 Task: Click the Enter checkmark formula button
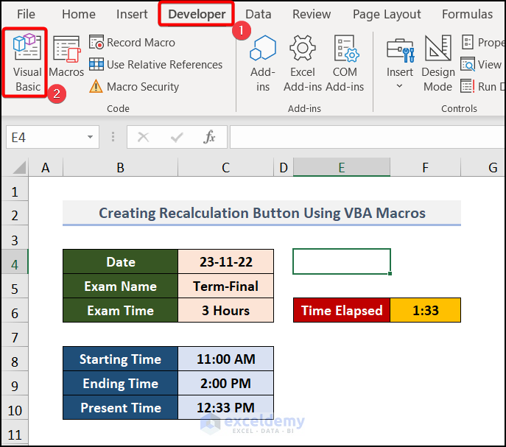[x=177, y=137]
